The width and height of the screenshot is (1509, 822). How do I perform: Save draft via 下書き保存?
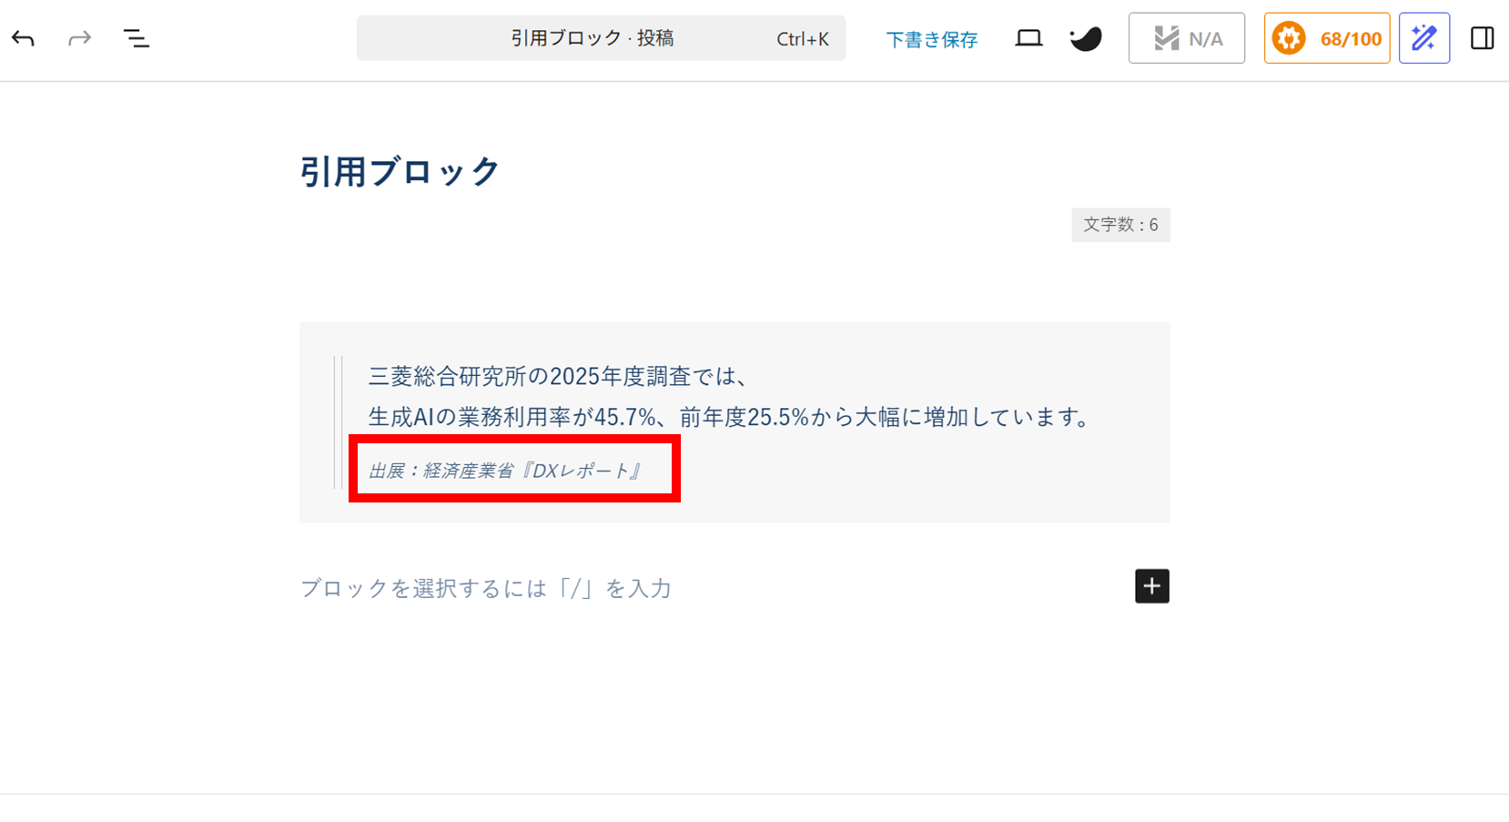click(932, 39)
